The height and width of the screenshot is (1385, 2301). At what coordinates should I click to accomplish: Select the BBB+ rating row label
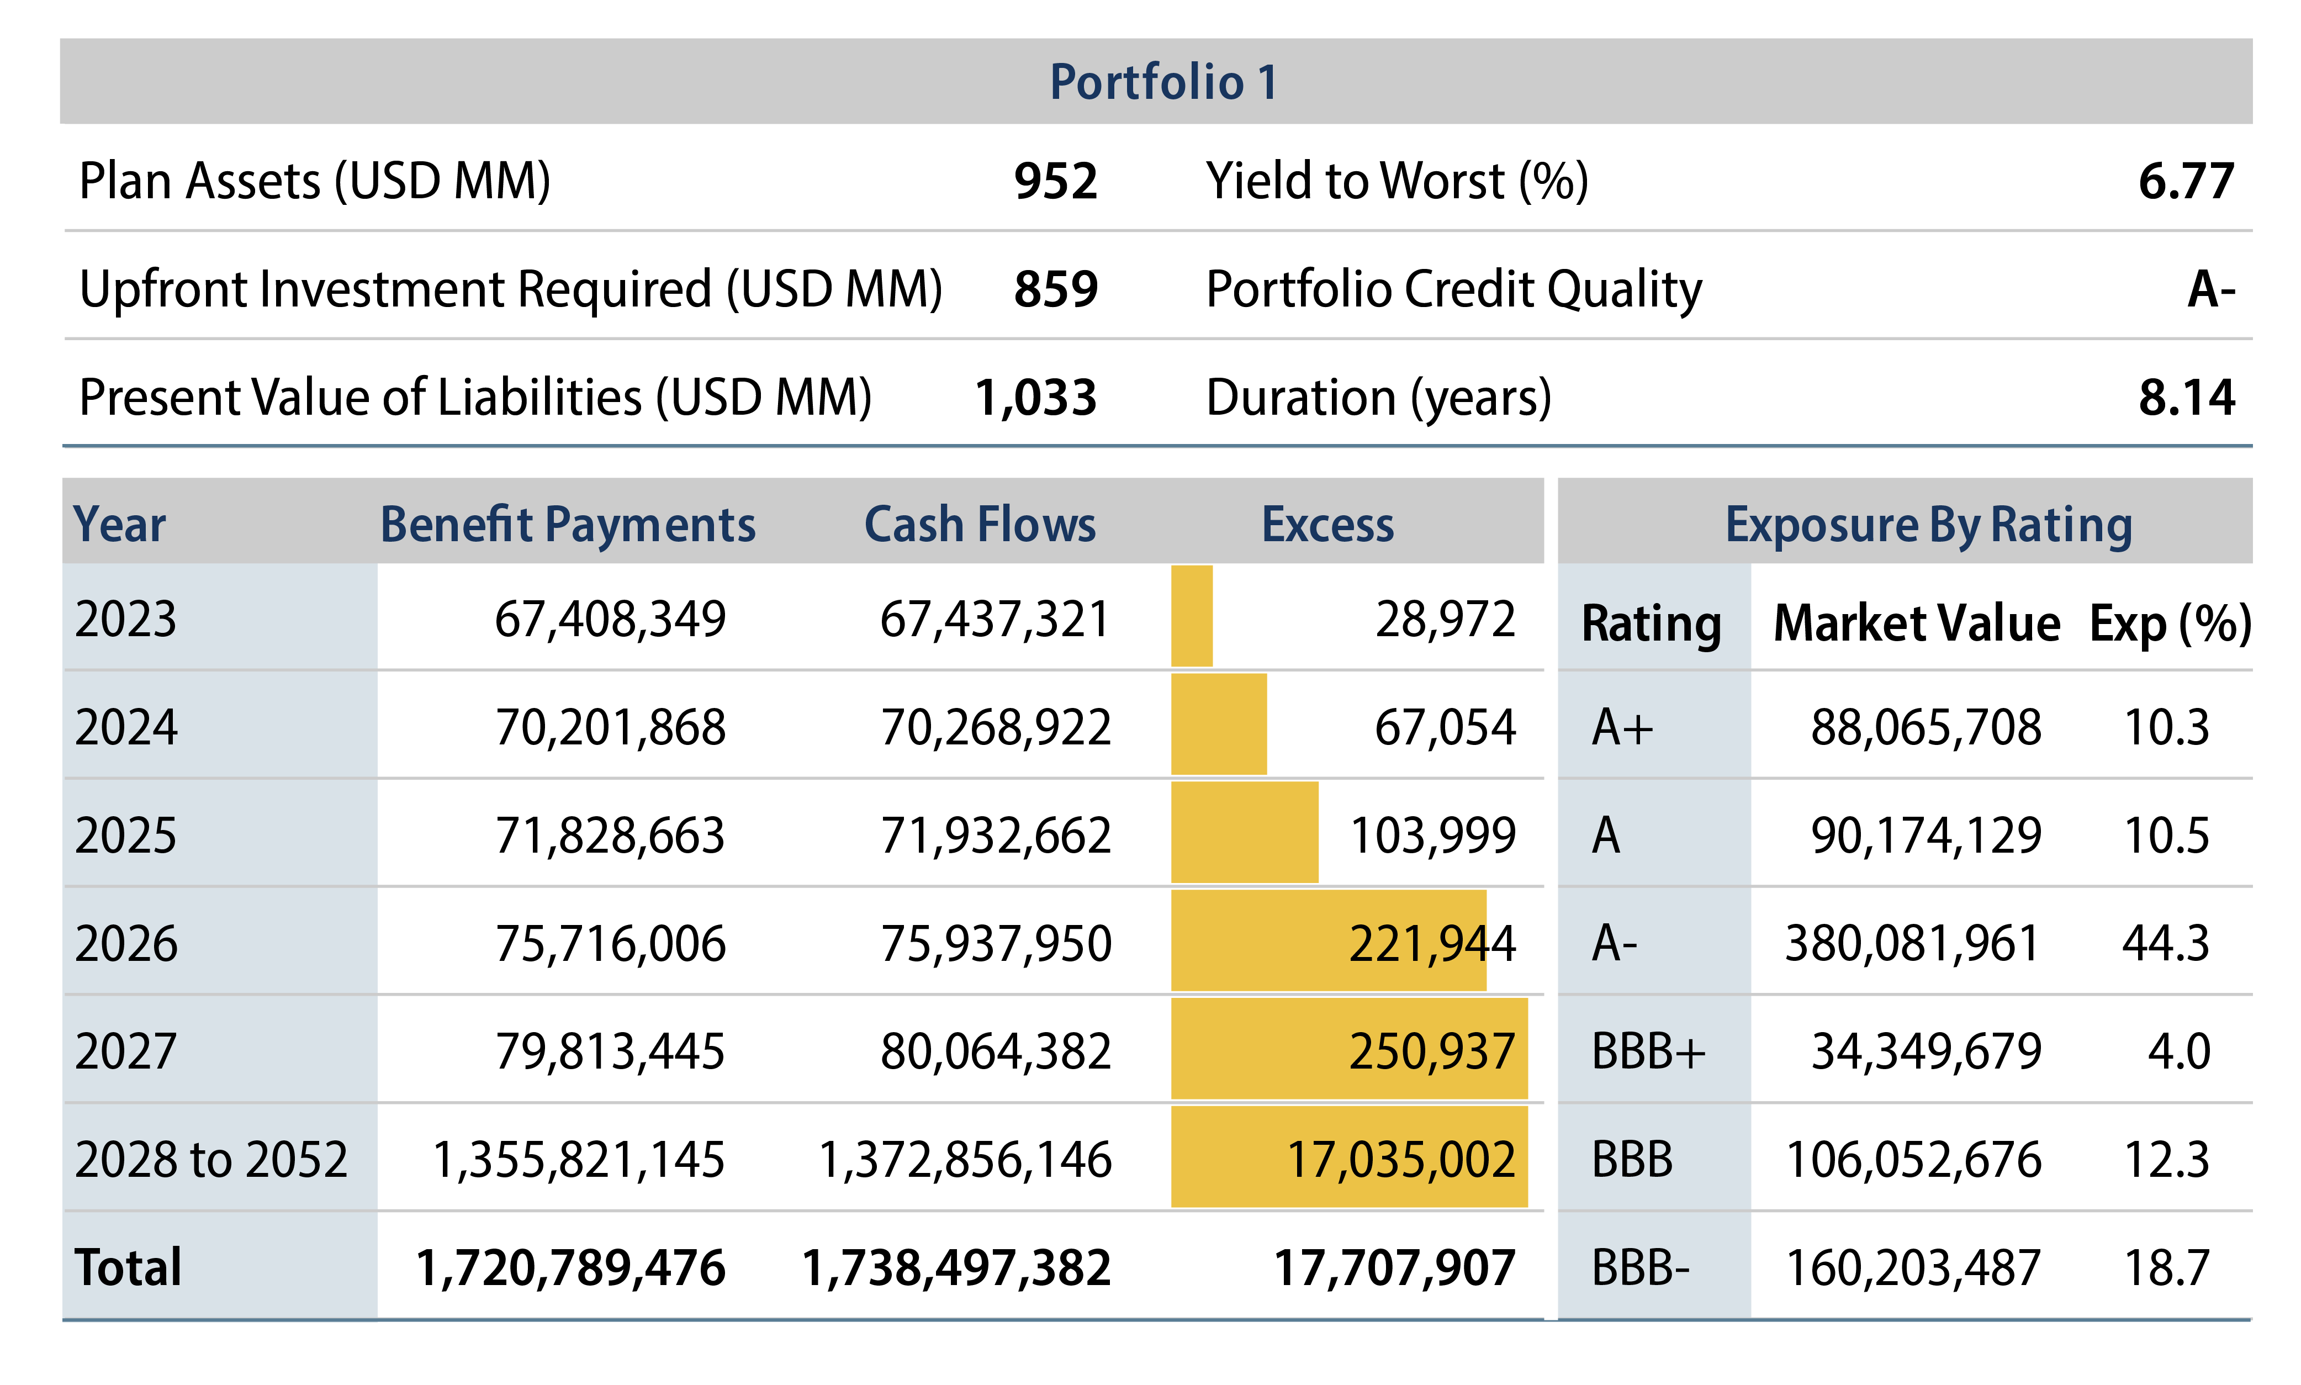[1649, 1052]
